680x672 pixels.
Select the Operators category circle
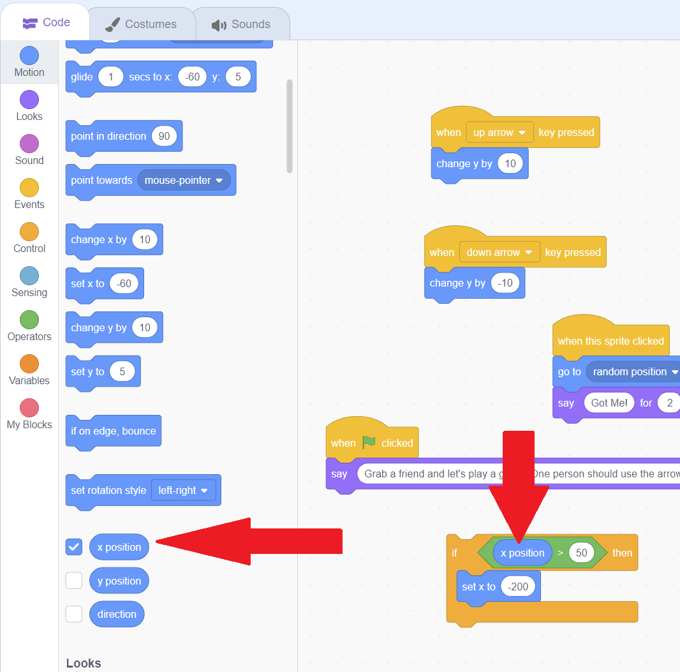(x=29, y=320)
